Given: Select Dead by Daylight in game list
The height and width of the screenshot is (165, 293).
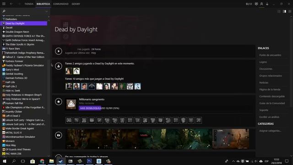Looking at the screenshot, I should (24, 23).
